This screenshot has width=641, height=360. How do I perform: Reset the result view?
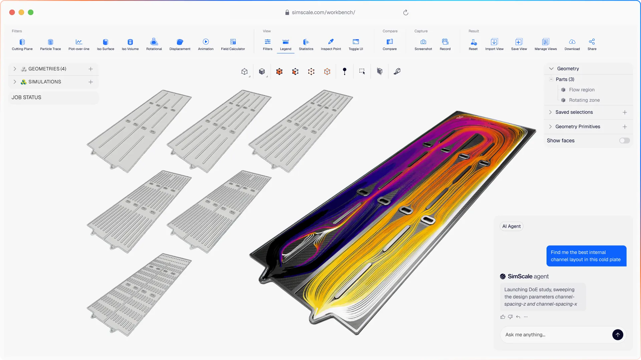pos(473,44)
